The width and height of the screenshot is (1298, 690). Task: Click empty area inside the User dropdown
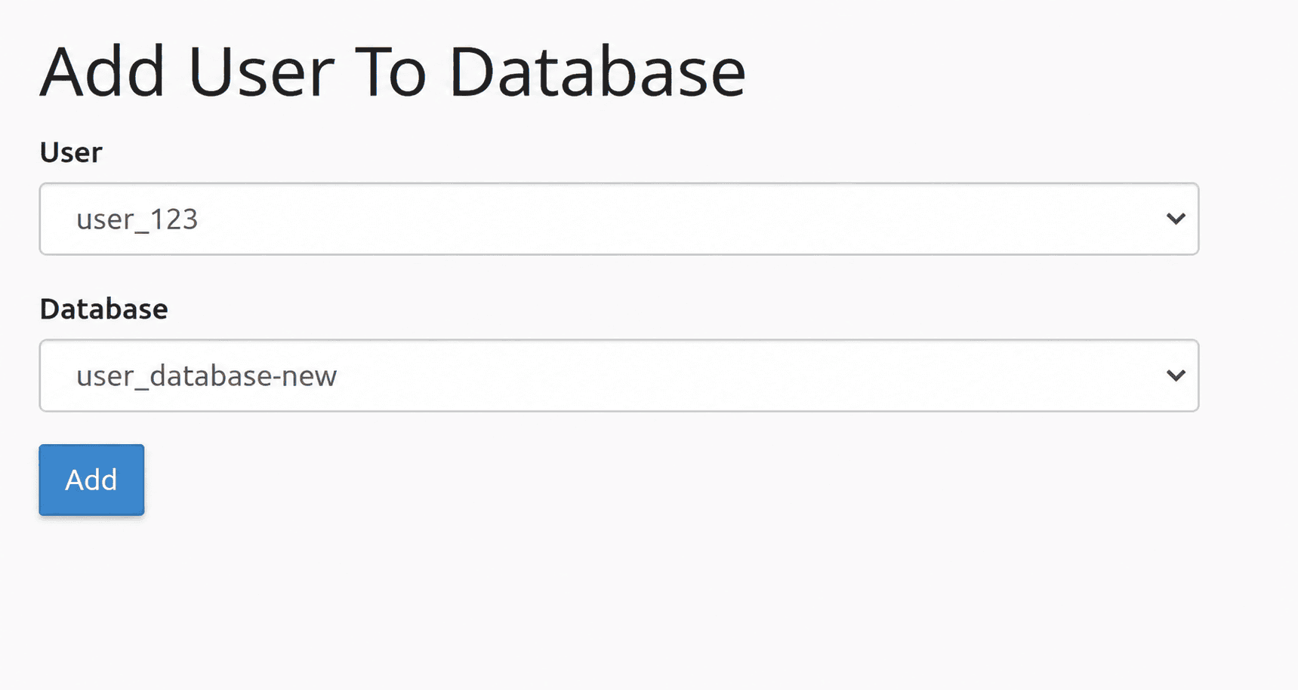pyautogui.click(x=680, y=219)
